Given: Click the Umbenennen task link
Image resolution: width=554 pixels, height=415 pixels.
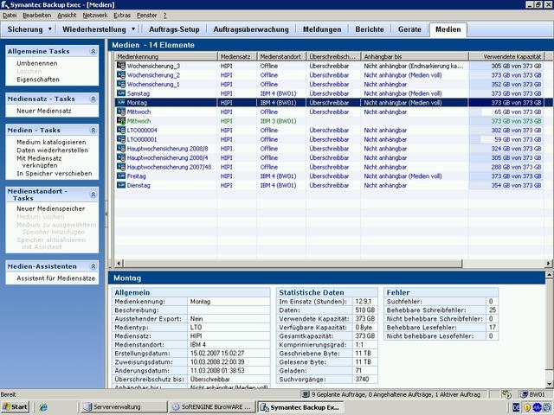Looking at the screenshot, I should pyautogui.click(x=36, y=63).
